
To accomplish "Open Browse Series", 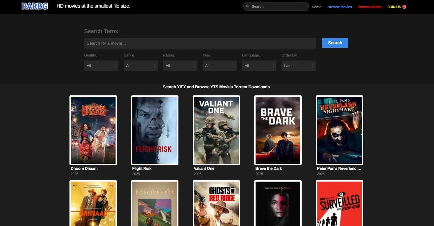I will (370, 7).
